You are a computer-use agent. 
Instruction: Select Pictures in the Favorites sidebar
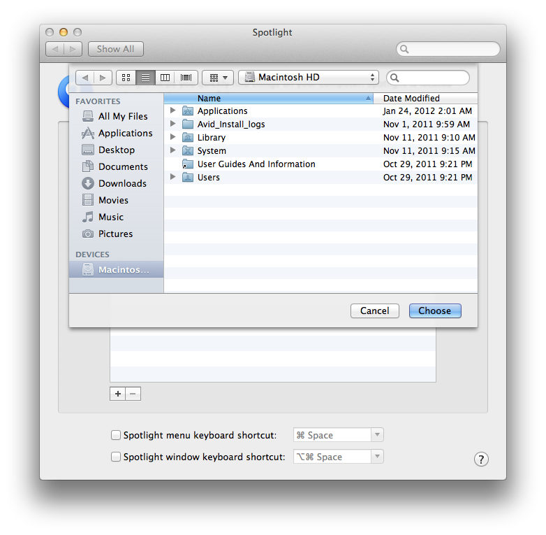[115, 234]
